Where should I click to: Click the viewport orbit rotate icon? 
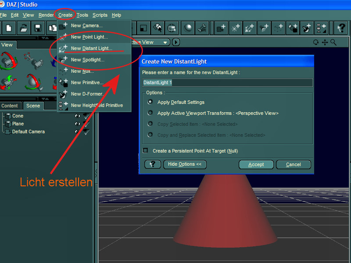tap(316, 42)
